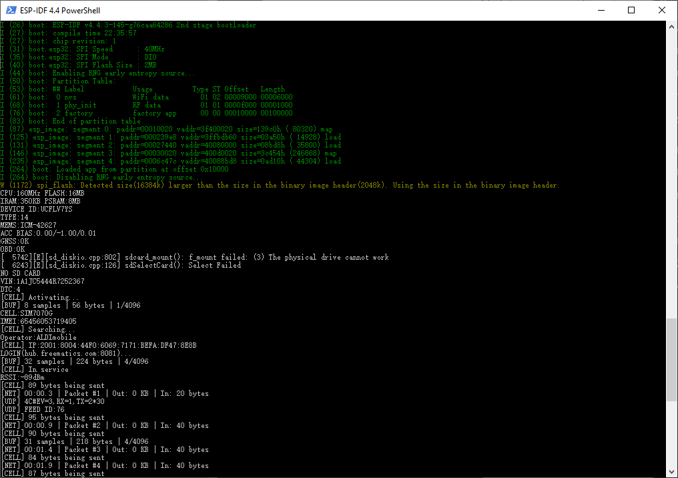Click the line 'VIN:1A1JC5444R7252367'

click(x=43, y=281)
